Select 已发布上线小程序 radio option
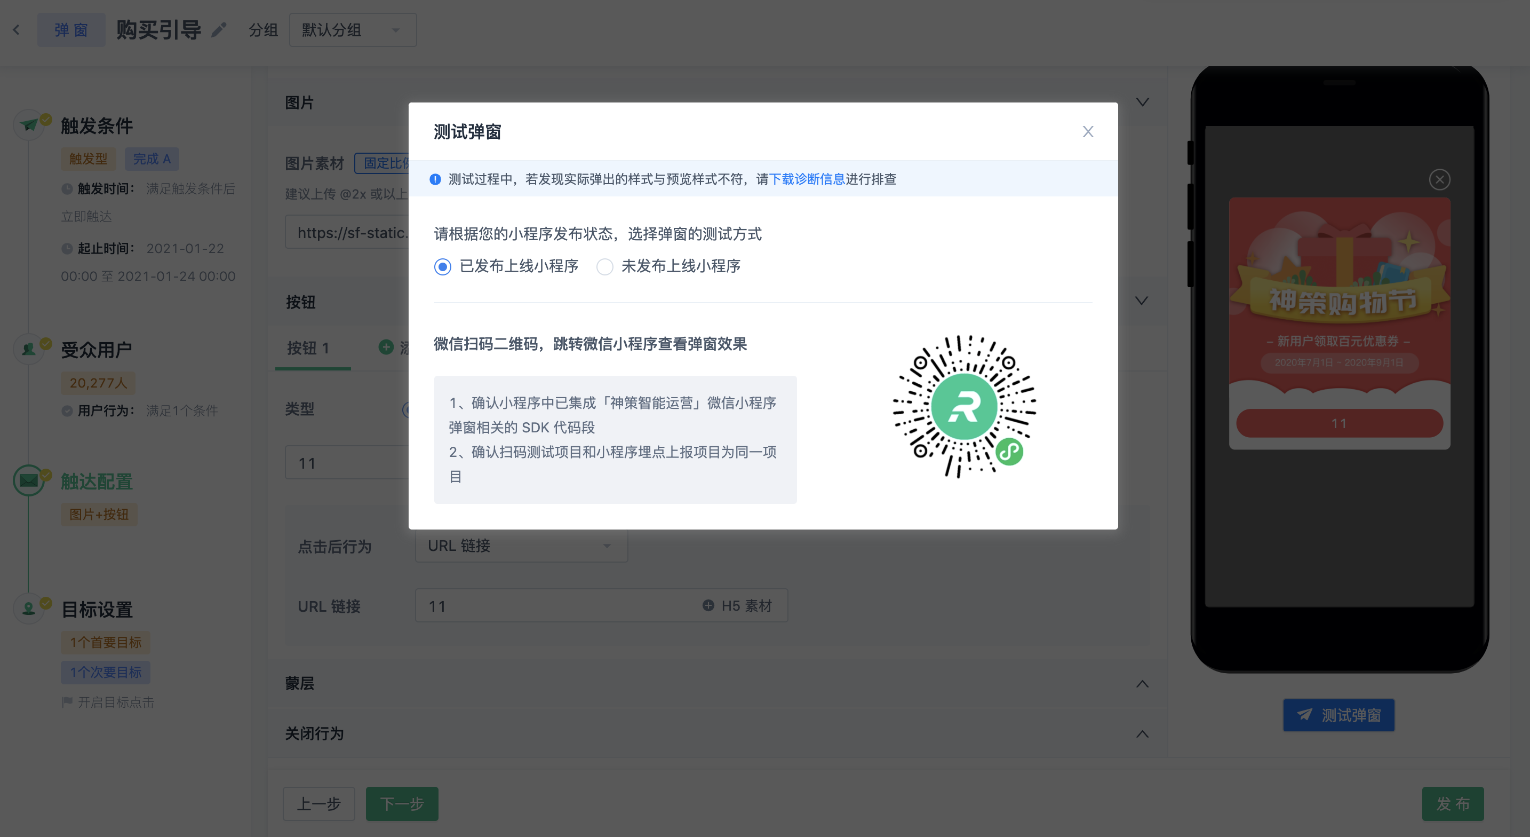 (442, 267)
